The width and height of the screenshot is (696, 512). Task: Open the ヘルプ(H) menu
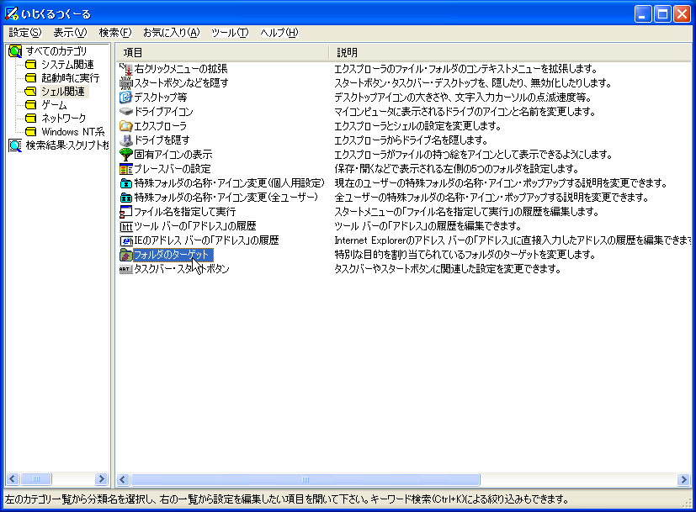(279, 32)
